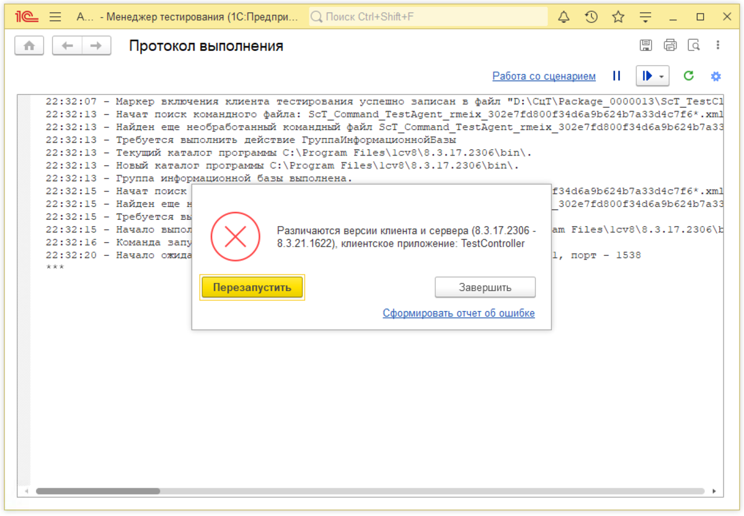
Task: Open favorites via the star icon
Action: click(618, 17)
